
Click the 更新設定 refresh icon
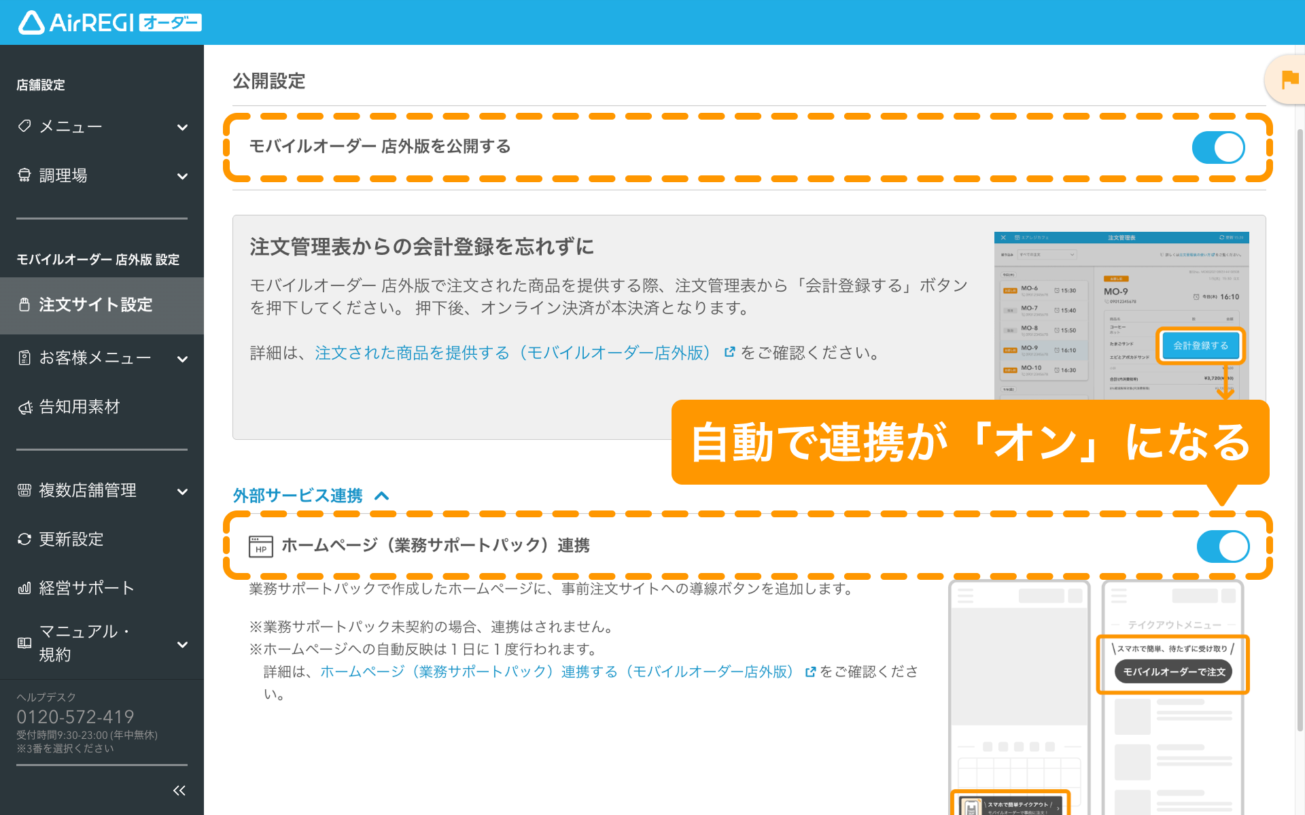tap(24, 539)
